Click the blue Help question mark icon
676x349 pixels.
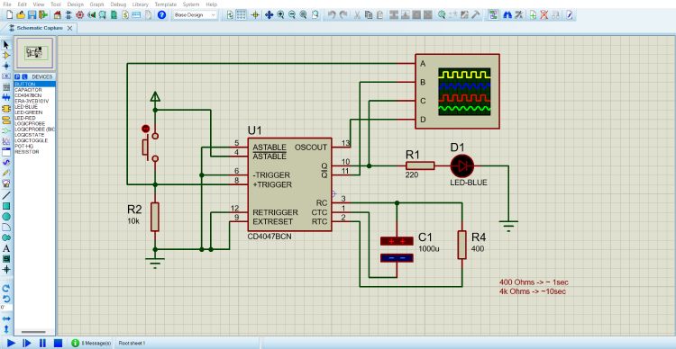pyautogui.click(x=161, y=14)
